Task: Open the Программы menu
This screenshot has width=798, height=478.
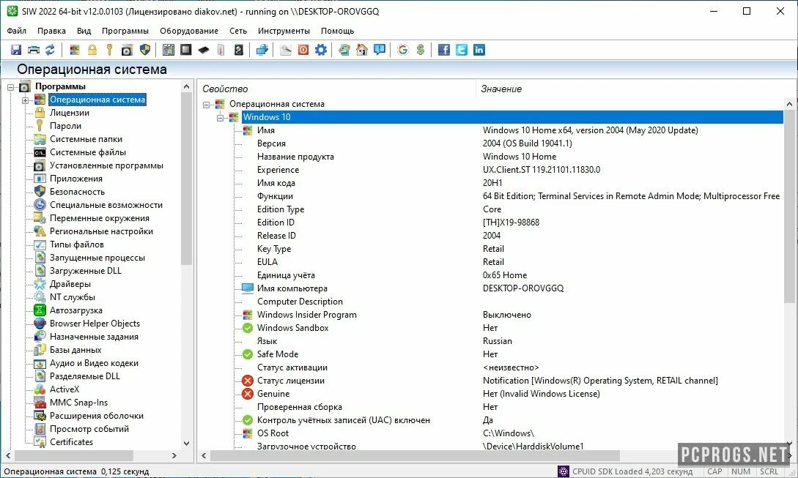Action: (x=125, y=31)
